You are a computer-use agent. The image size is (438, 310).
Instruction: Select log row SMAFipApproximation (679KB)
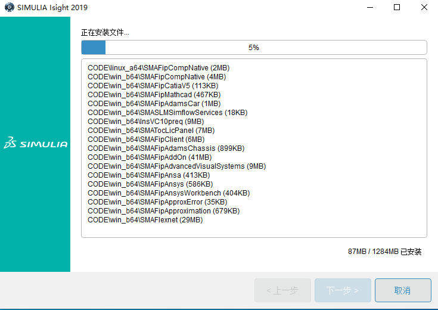pos(164,211)
